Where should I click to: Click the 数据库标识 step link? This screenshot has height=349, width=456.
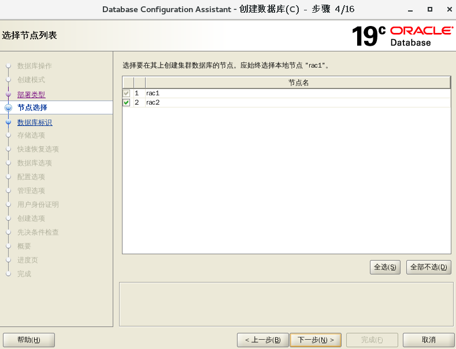pyautogui.click(x=35, y=122)
